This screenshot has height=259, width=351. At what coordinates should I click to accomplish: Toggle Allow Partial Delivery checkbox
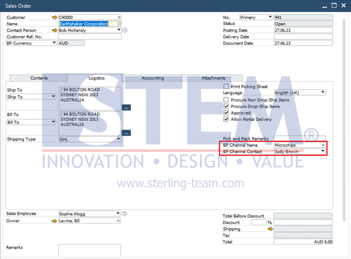226,119
